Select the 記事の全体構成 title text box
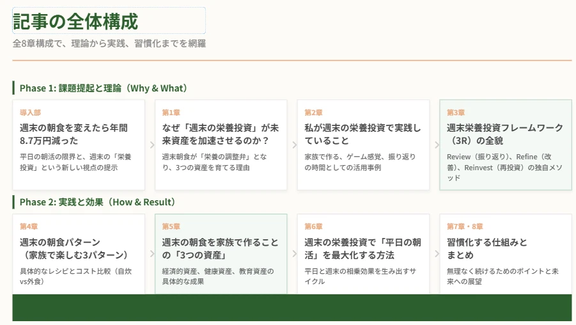Viewport: 576px width, 325px height. (109, 21)
